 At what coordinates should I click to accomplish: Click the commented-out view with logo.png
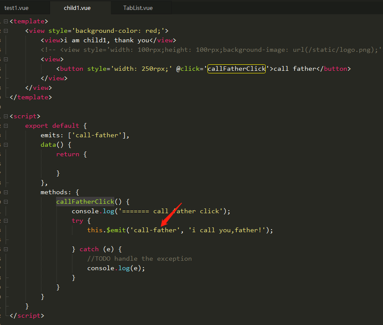211,50
